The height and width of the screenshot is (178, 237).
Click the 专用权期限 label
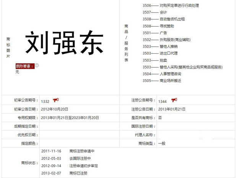(28, 118)
